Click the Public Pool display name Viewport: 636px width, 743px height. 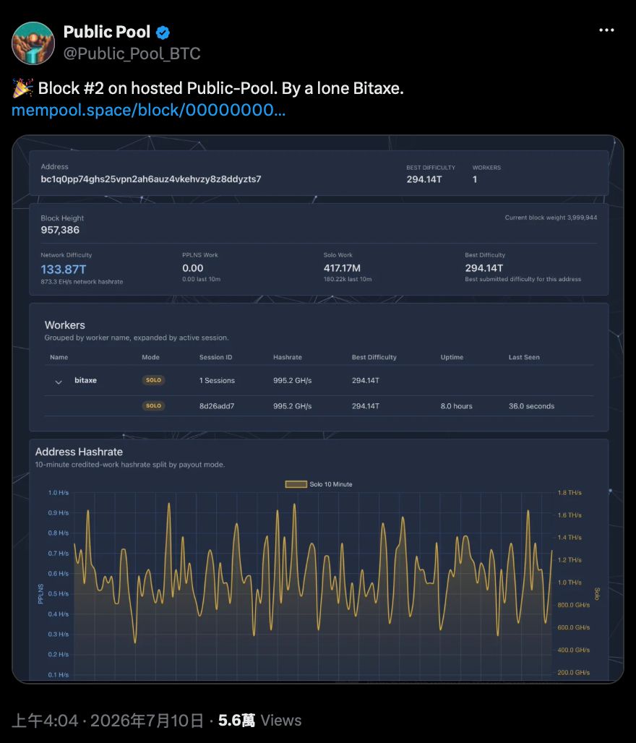pyautogui.click(x=107, y=32)
